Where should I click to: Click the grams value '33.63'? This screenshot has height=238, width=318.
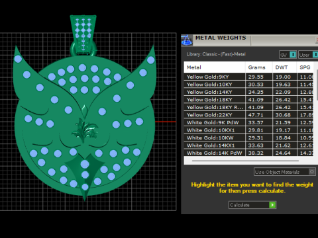click(x=256, y=145)
